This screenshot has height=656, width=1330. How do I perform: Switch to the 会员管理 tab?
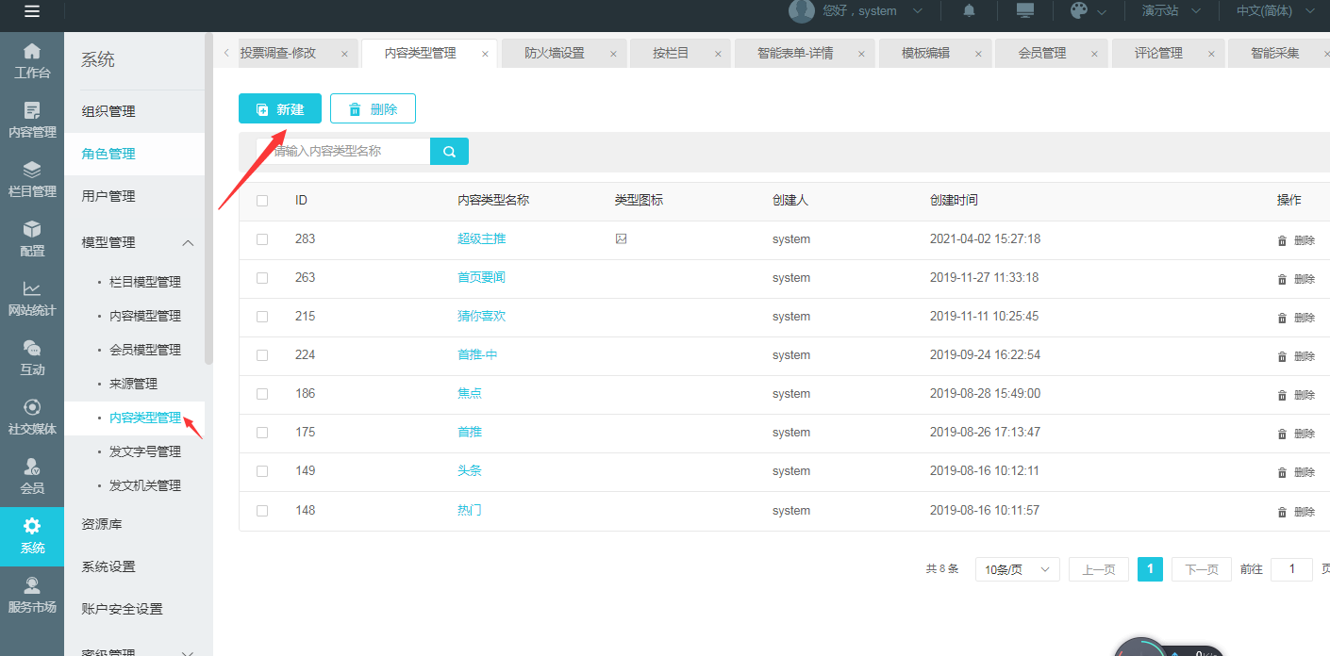(x=1041, y=54)
